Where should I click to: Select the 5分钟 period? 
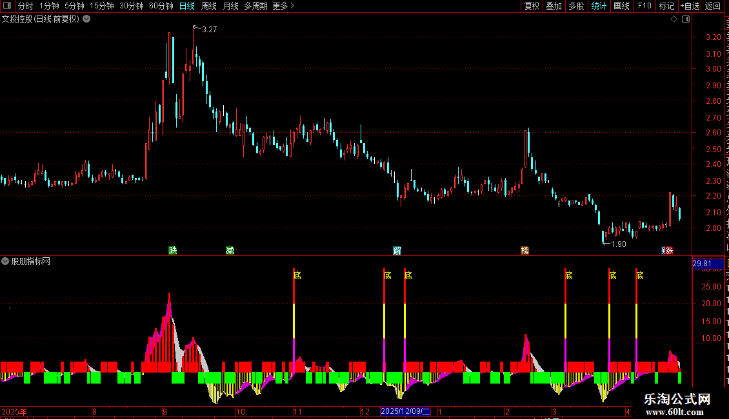click(x=74, y=6)
